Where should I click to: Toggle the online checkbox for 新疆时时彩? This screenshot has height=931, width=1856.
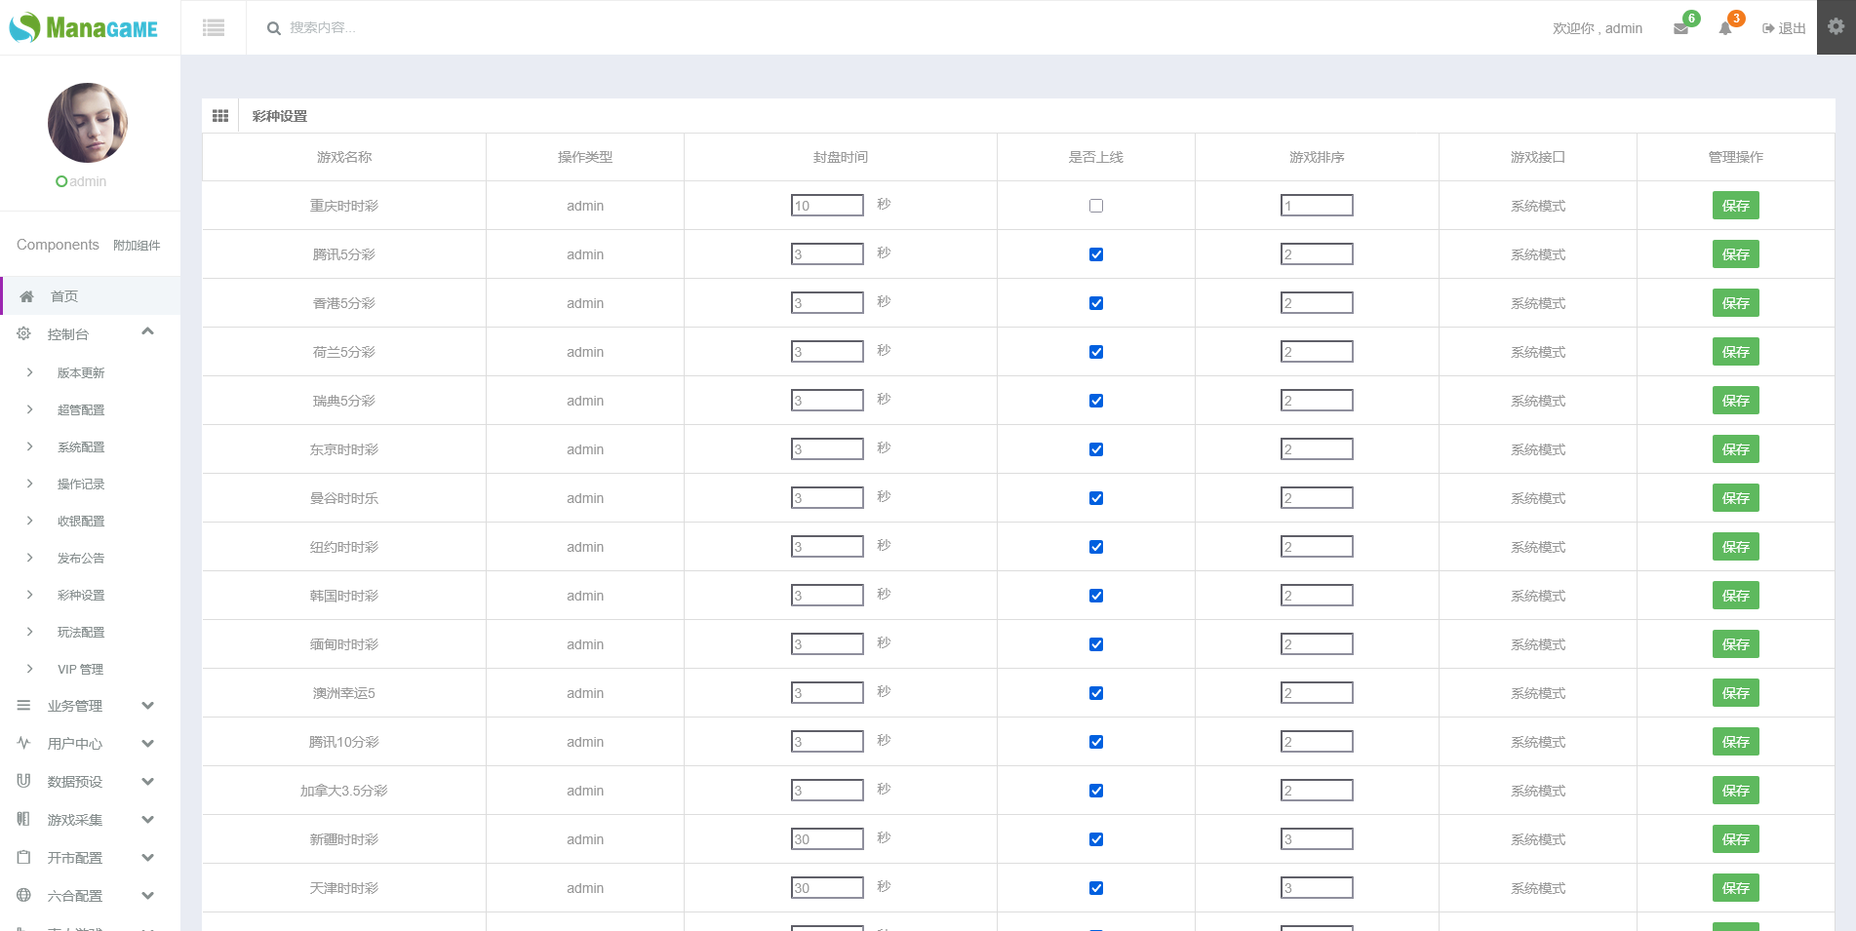[1096, 839]
